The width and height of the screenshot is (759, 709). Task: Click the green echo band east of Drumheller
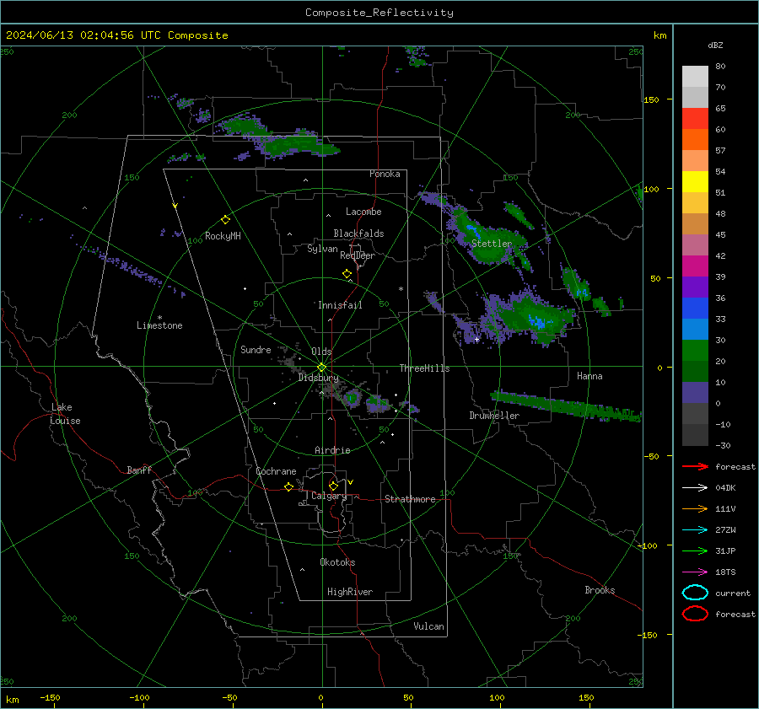click(567, 406)
